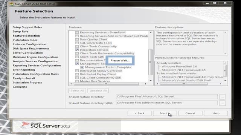The image size is (241, 135).
Task: Browse for shared feature directory
Action: click(x=223, y=97)
